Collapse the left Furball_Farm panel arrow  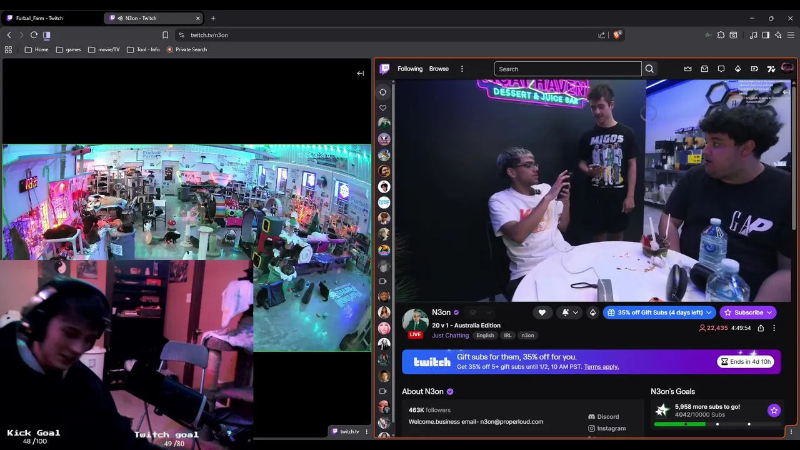coord(360,73)
